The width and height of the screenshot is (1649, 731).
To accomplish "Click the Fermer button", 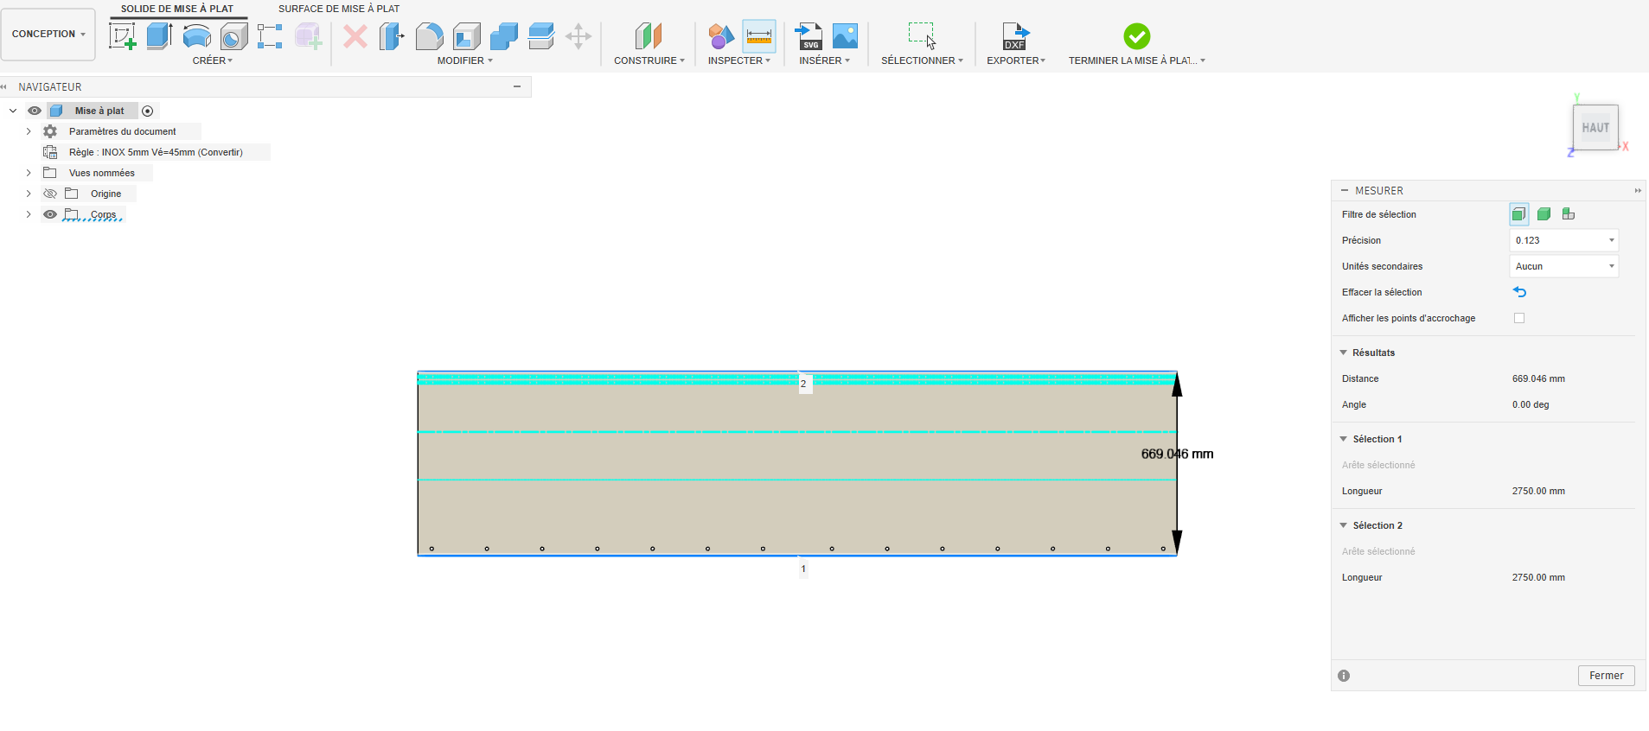I will point(1606,676).
